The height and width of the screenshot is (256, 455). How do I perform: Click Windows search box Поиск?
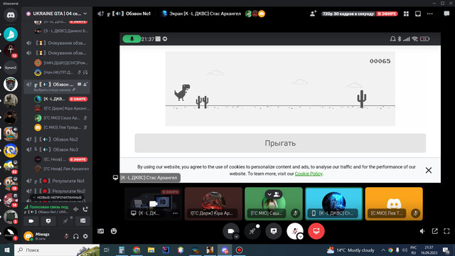57,250
